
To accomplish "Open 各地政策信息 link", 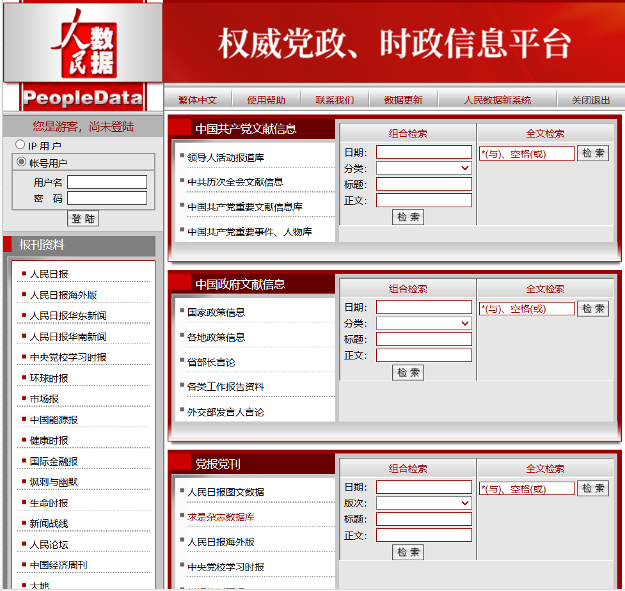I will coord(216,337).
